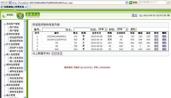Open 病房信息查询 in the sidebar
171x98 pixels.
[x=16, y=92]
